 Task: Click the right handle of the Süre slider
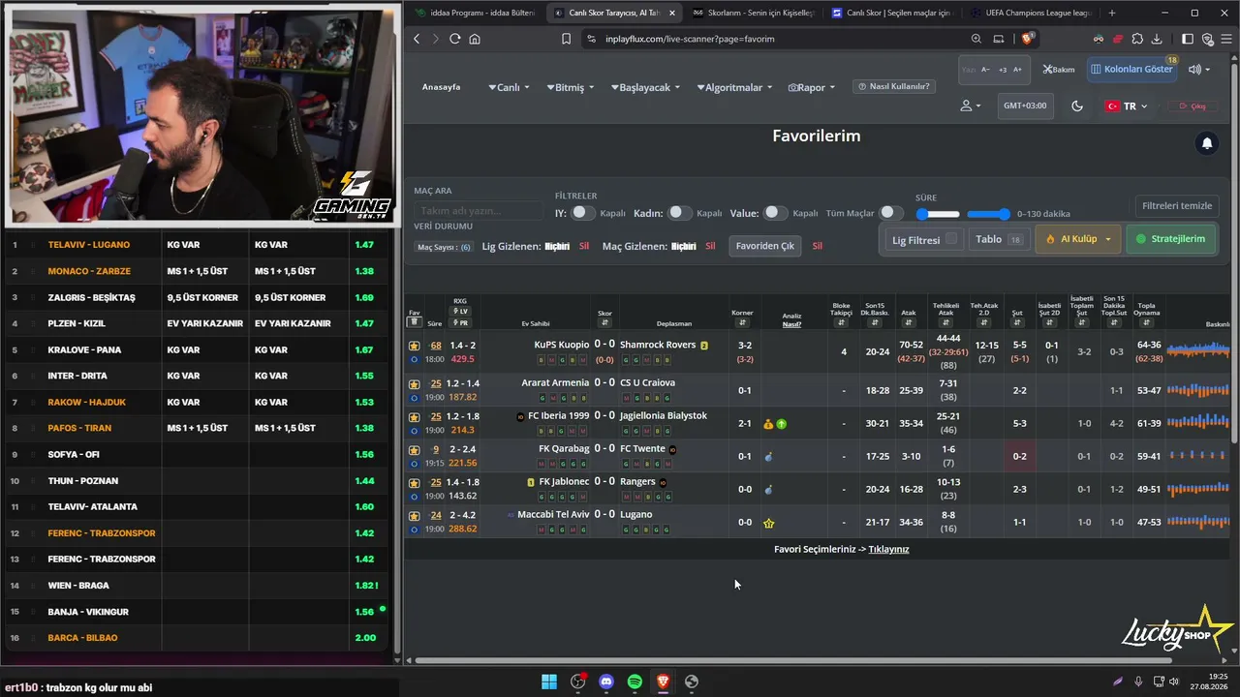pyautogui.click(x=1004, y=214)
